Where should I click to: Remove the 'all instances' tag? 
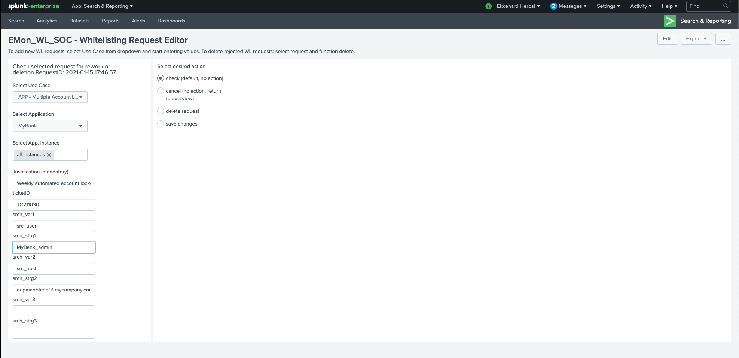[x=49, y=155]
